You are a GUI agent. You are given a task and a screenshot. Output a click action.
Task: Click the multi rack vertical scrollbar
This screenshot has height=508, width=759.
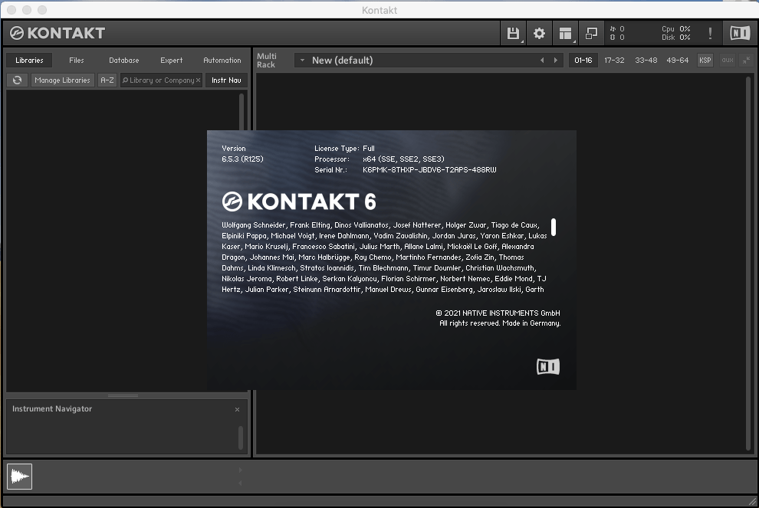click(x=748, y=264)
